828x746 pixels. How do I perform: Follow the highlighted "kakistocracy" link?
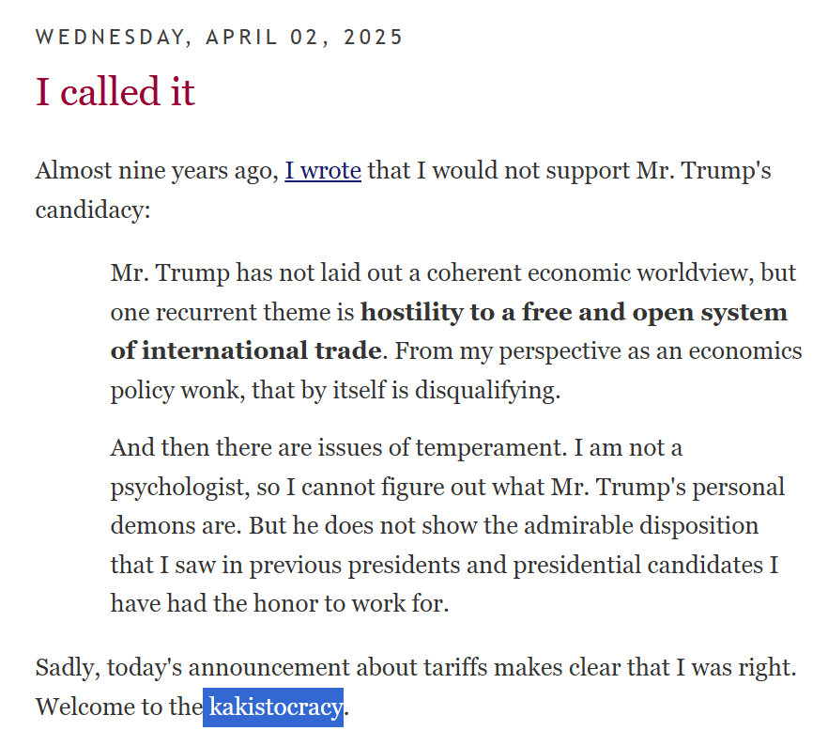point(275,707)
